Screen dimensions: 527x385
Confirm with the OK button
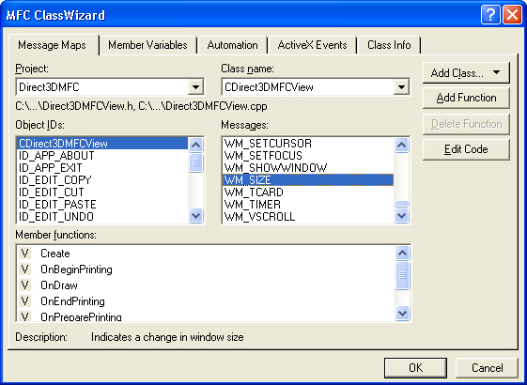click(415, 367)
